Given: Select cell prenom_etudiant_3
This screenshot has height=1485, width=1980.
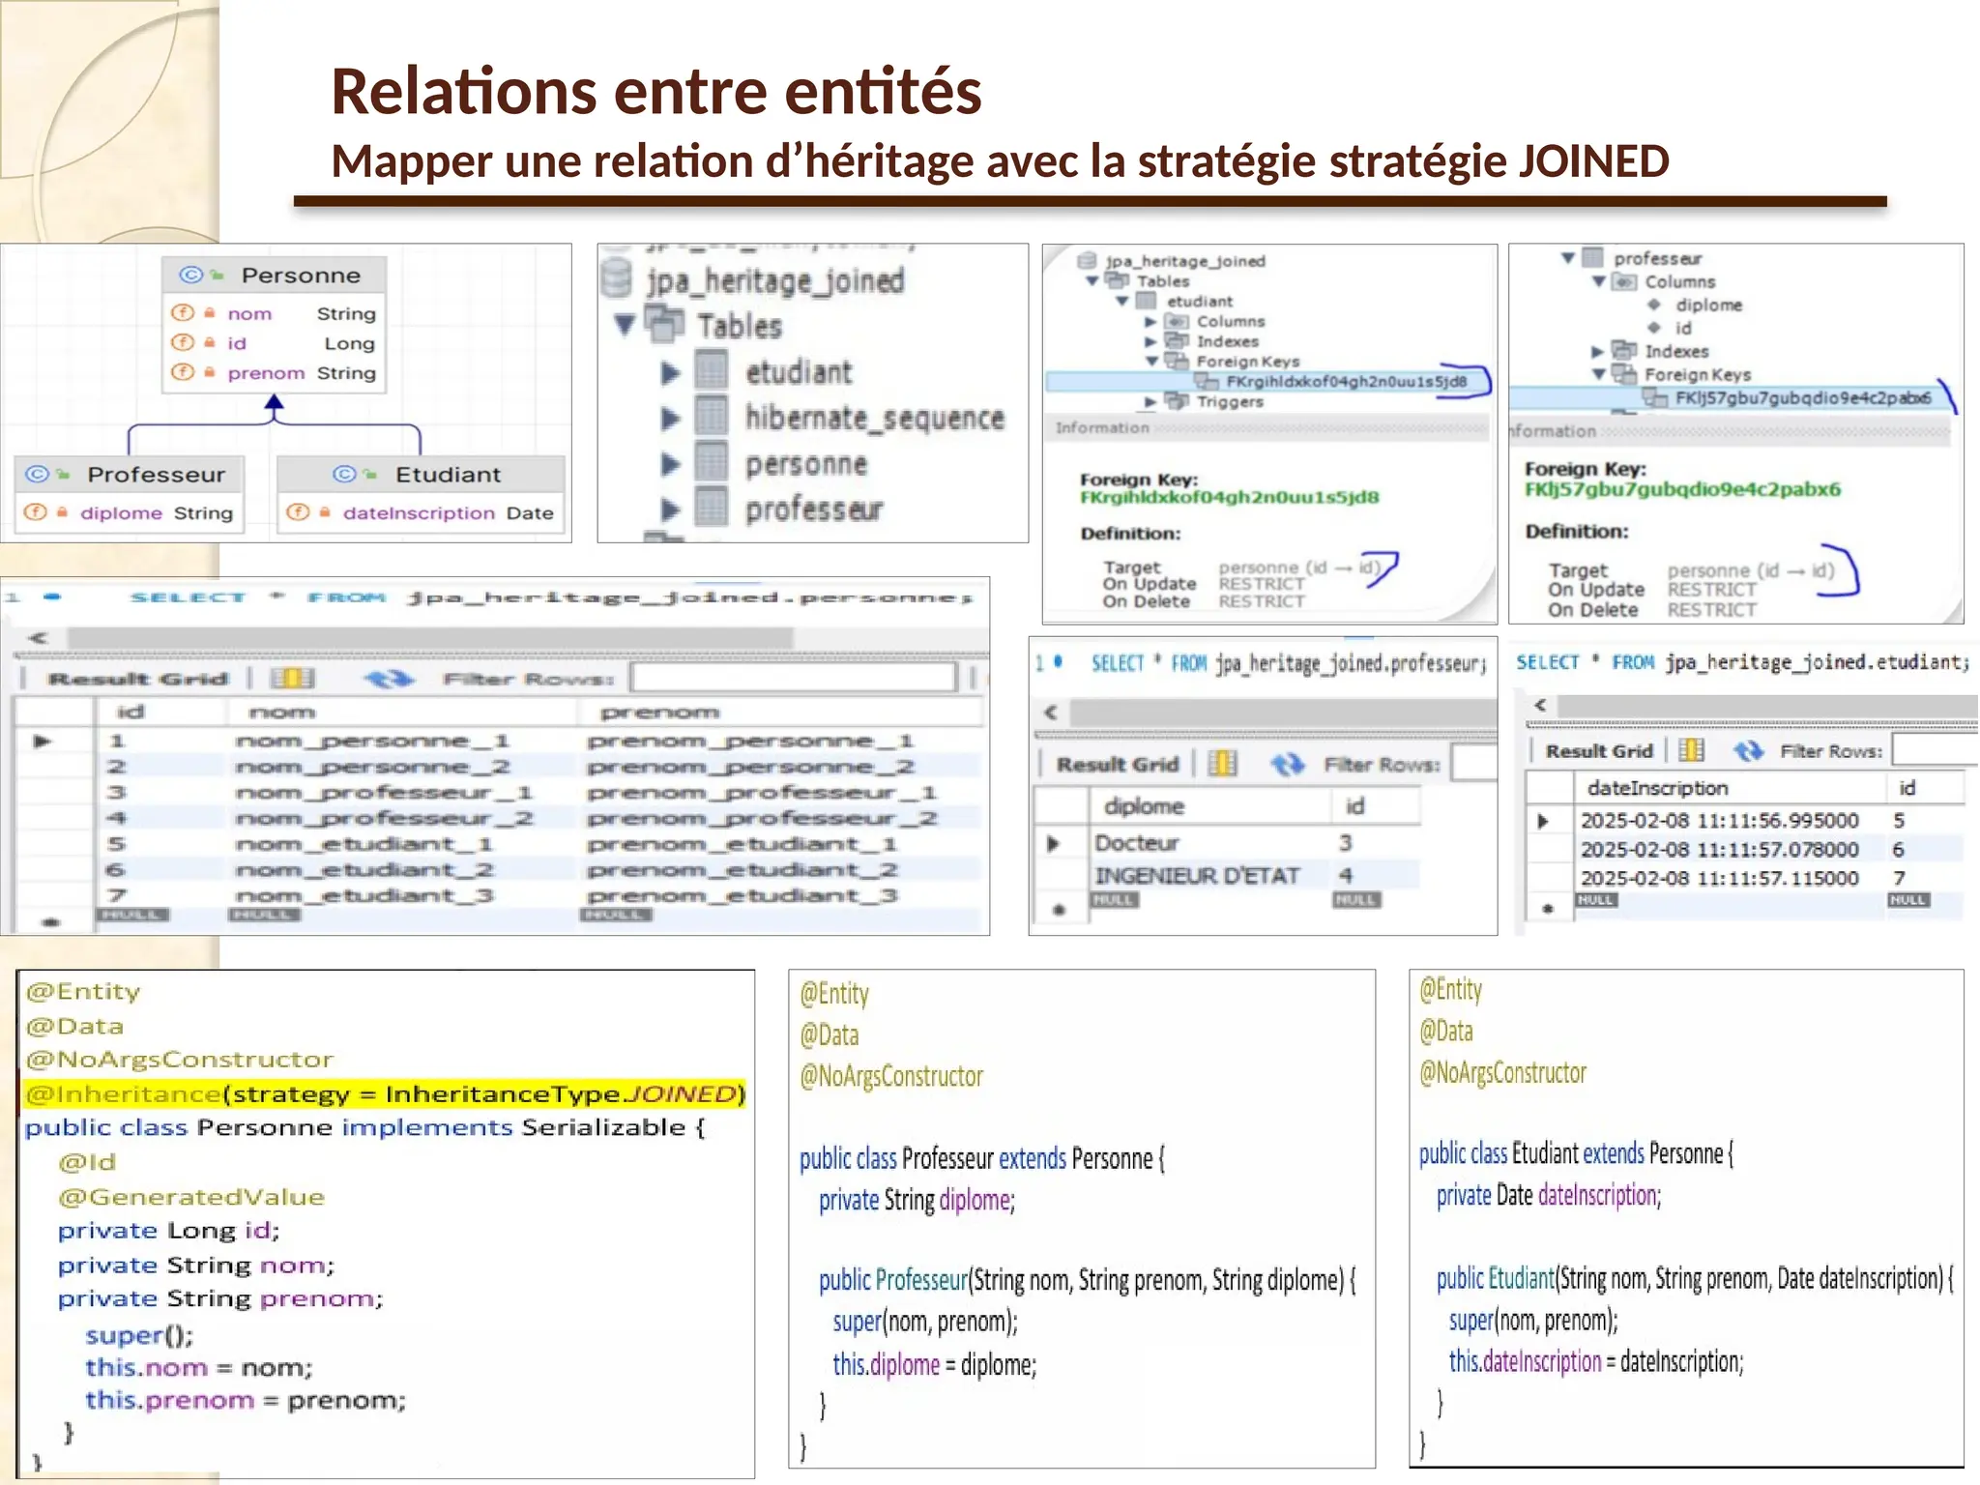Looking at the screenshot, I should (742, 896).
